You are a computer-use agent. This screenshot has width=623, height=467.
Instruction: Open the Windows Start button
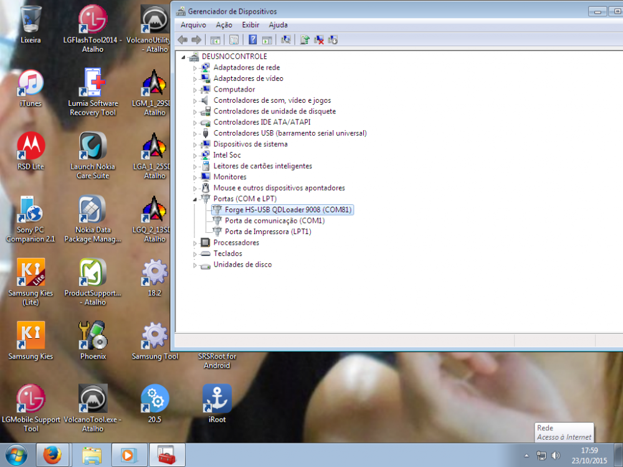tap(16, 455)
